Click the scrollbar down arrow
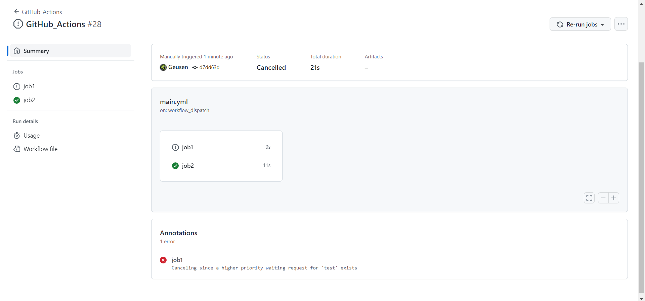 (x=641, y=298)
